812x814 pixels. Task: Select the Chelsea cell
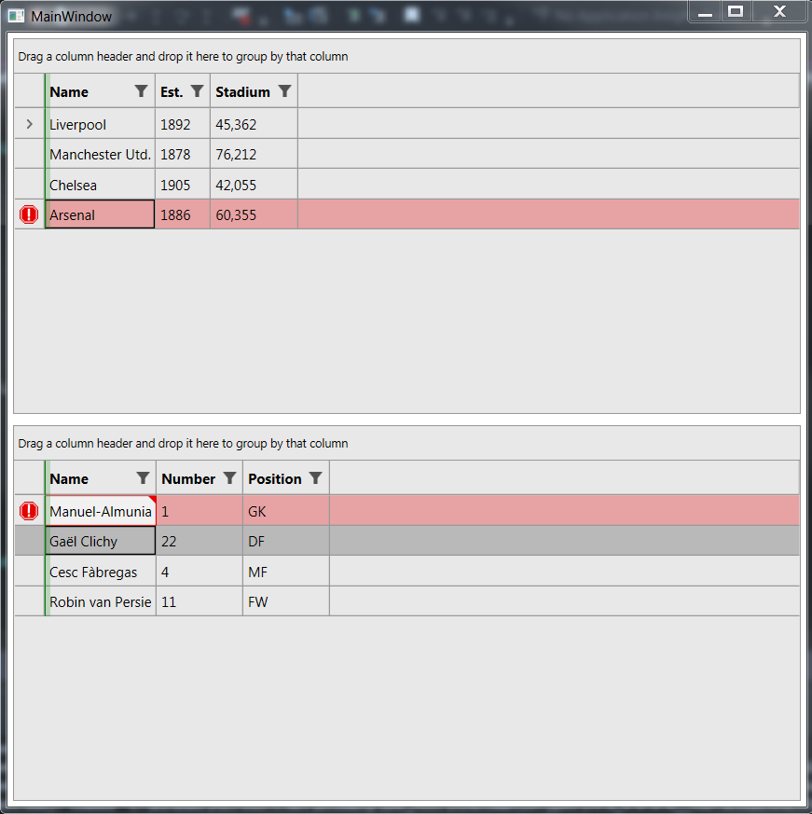(101, 185)
